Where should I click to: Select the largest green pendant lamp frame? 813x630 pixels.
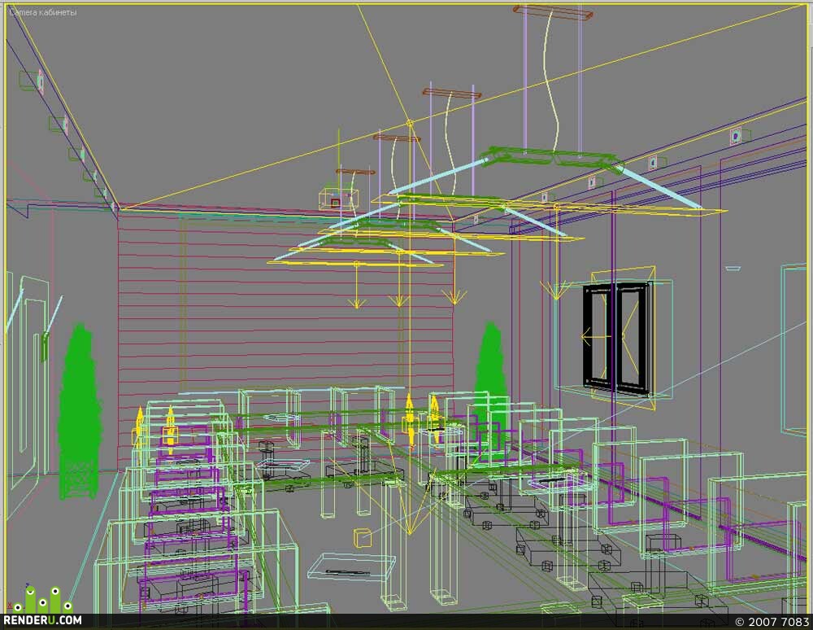click(553, 158)
